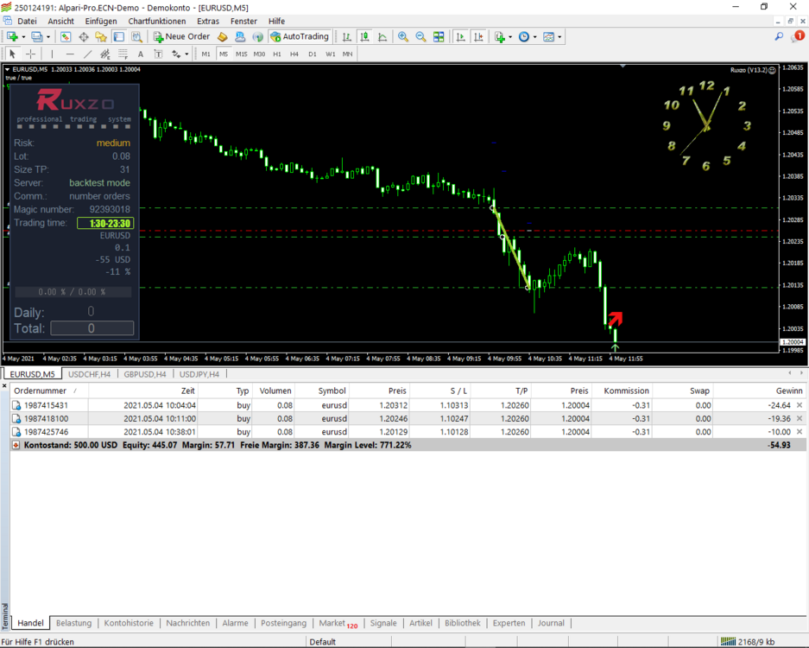Viewport: 809px width, 648px height.
Task: Expand the EURUSD,M5 chart title triangle
Action: click(7, 69)
